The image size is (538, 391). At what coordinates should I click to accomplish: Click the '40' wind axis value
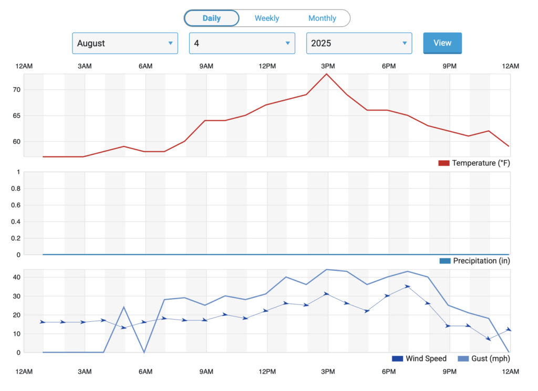pyautogui.click(x=16, y=277)
